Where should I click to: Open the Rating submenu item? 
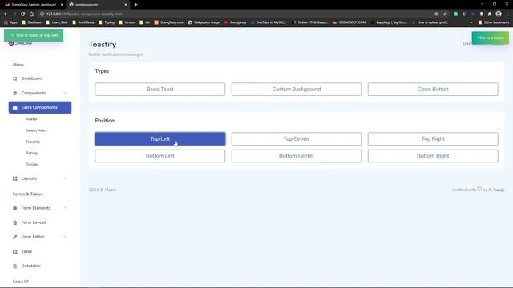click(x=31, y=153)
